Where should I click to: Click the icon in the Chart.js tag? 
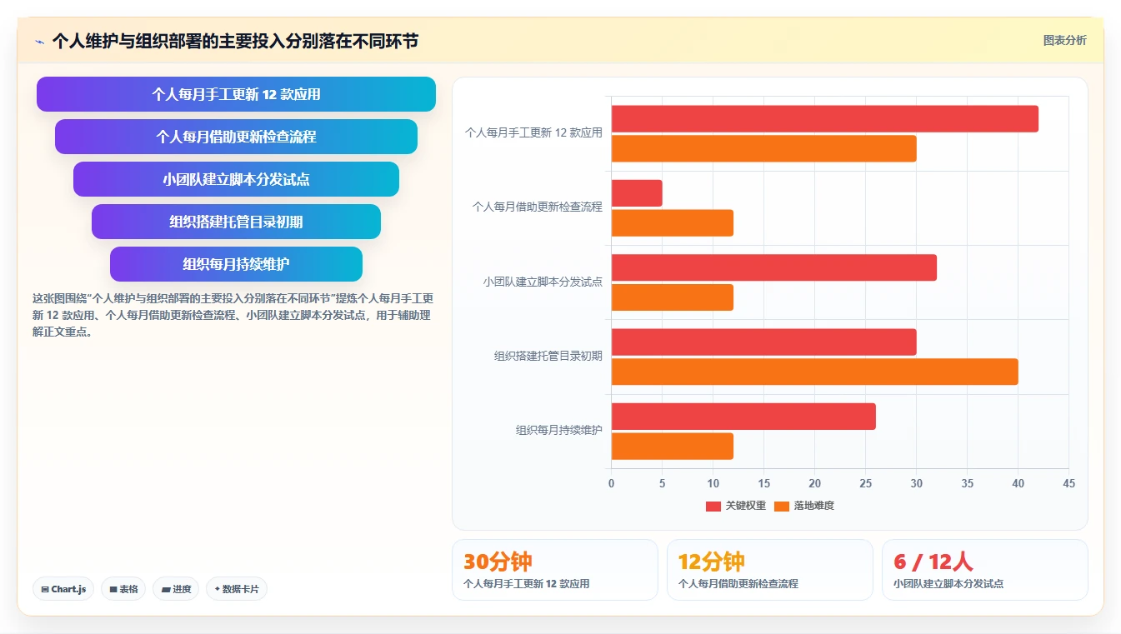click(45, 589)
